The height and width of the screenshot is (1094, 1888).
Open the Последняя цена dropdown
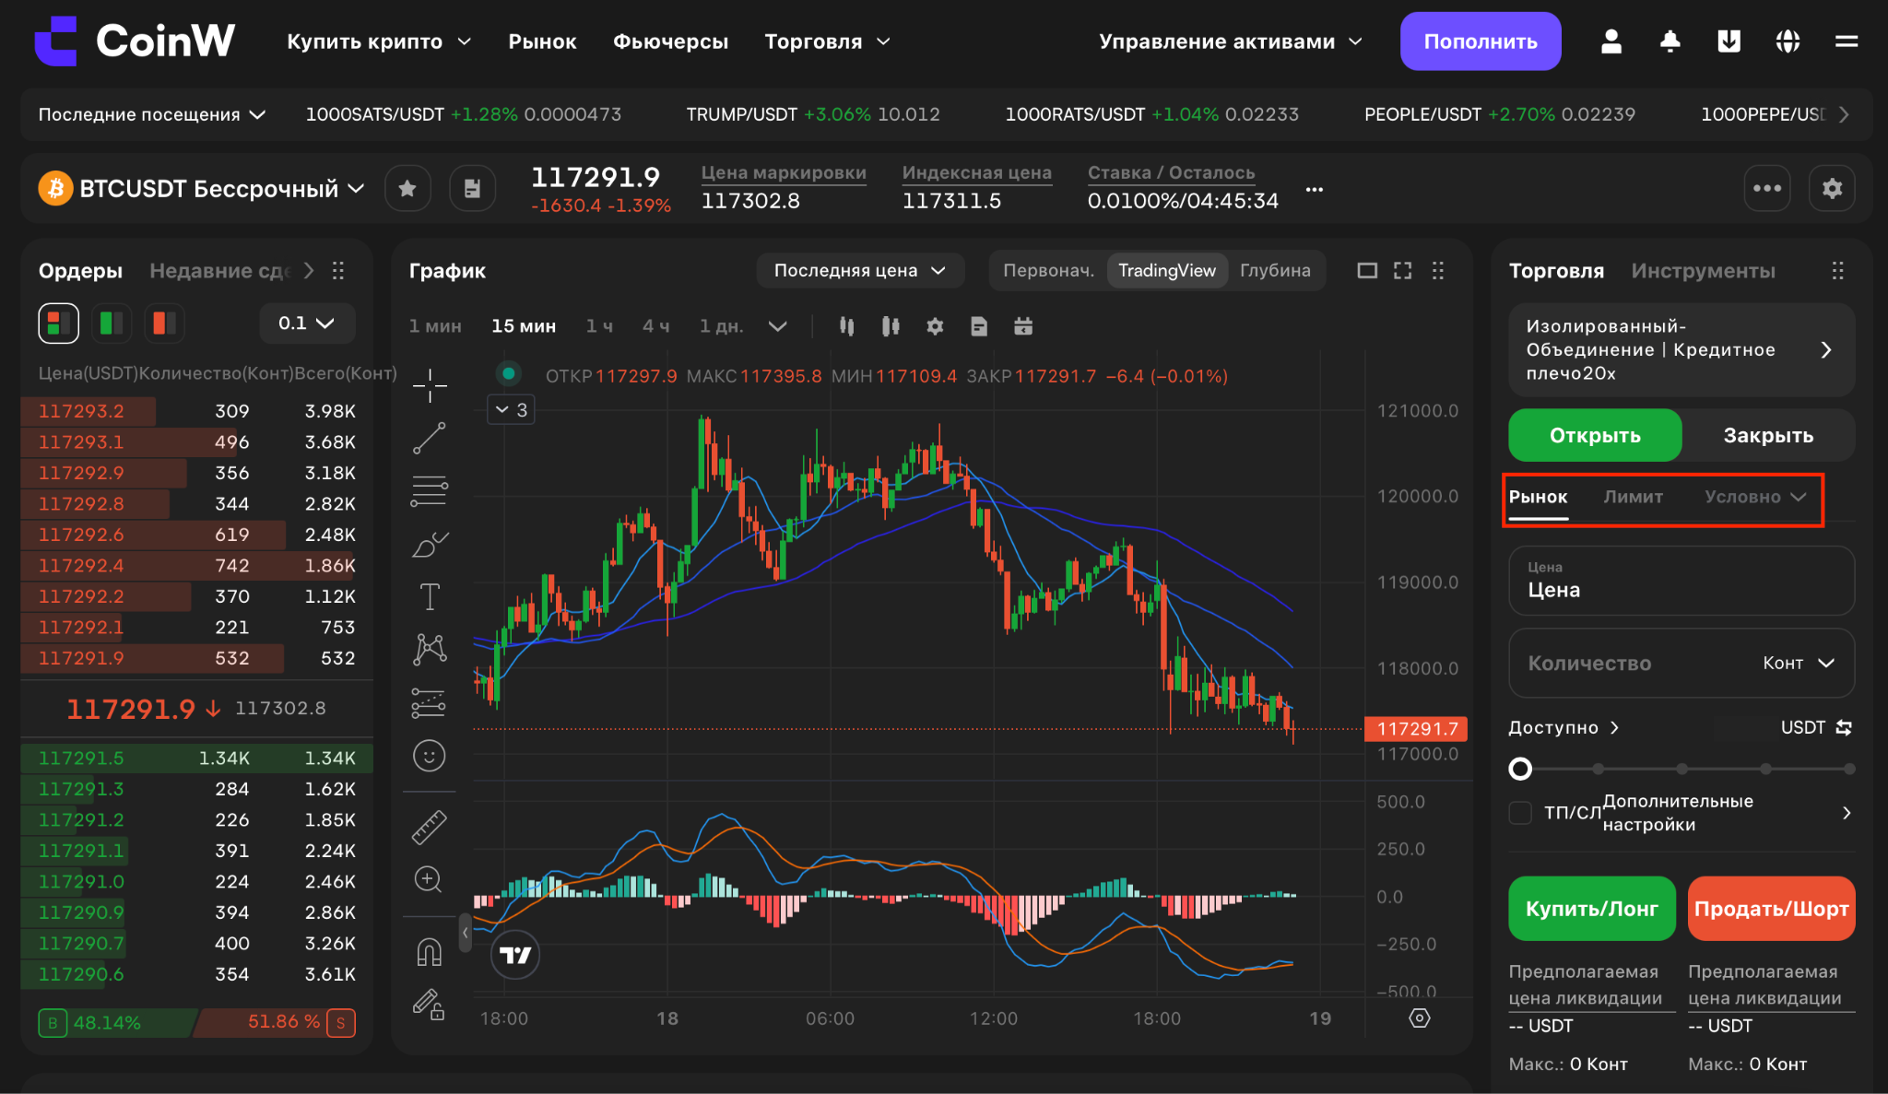[x=859, y=270]
